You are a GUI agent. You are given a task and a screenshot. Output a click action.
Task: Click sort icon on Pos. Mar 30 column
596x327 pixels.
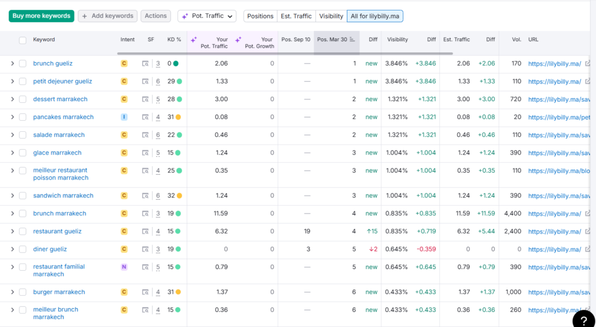pyautogui.click(x=352, y=39)
